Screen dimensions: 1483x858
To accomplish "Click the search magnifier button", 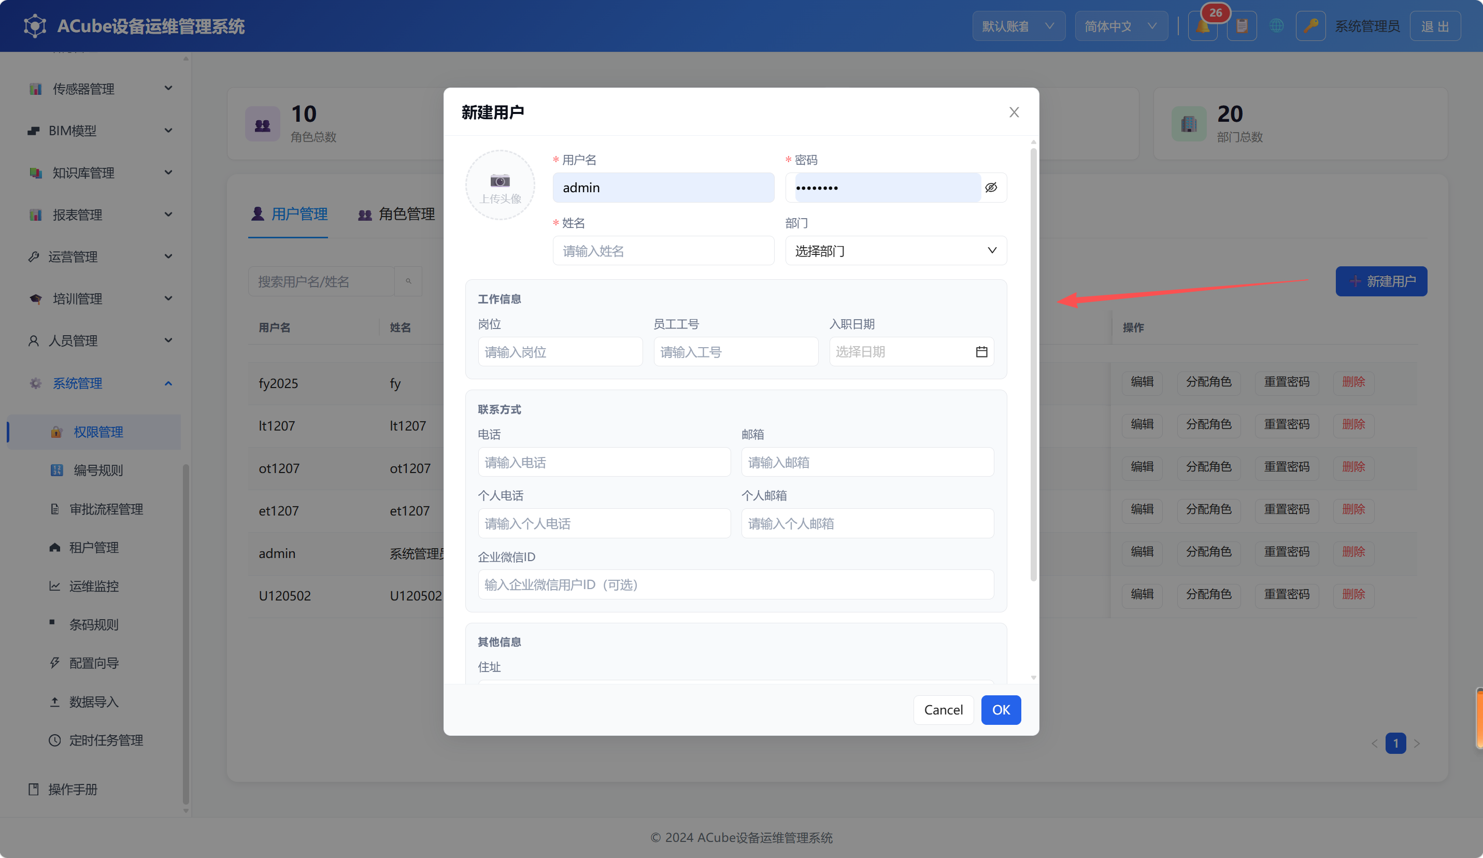I will (408, 281).
